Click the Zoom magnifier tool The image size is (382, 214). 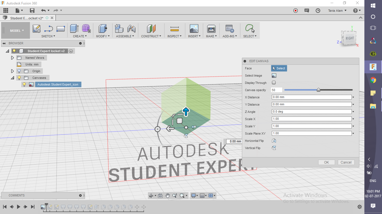[x=175, y=196]
